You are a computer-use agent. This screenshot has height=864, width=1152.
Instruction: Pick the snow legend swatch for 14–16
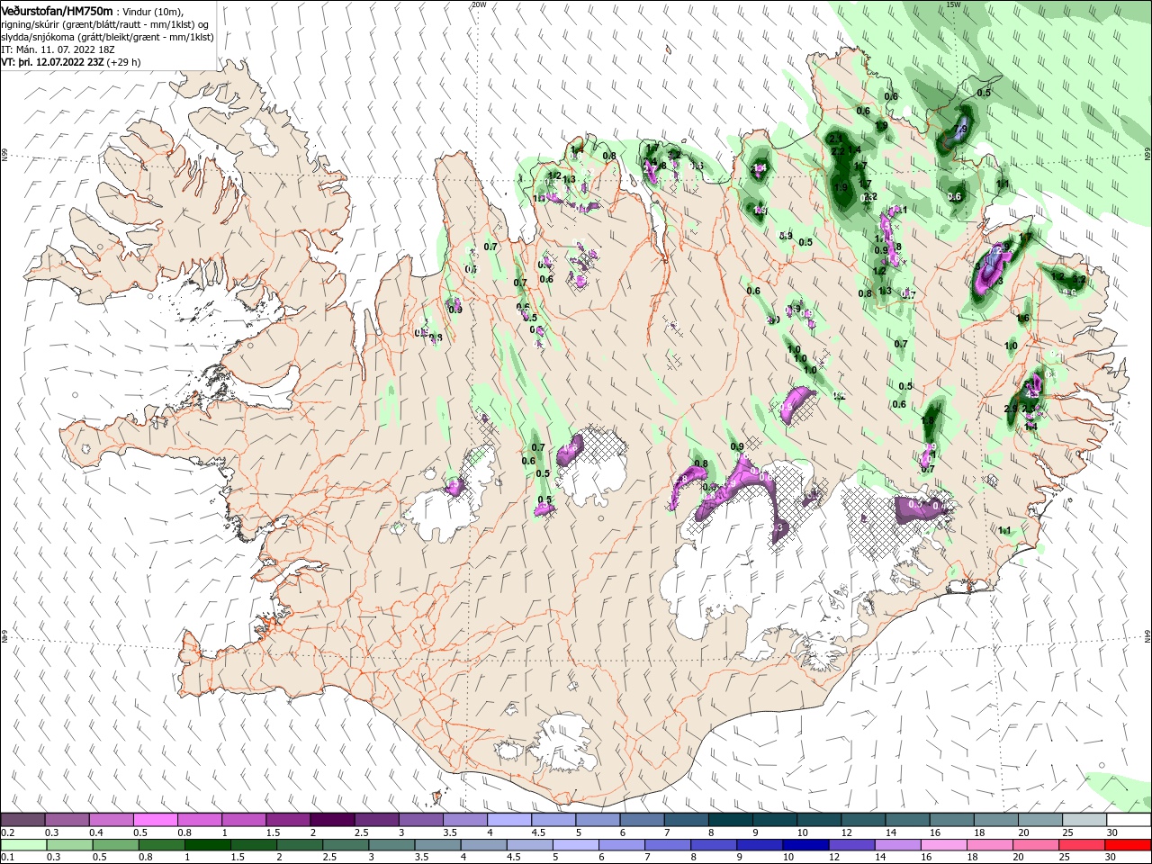[908, 820]
